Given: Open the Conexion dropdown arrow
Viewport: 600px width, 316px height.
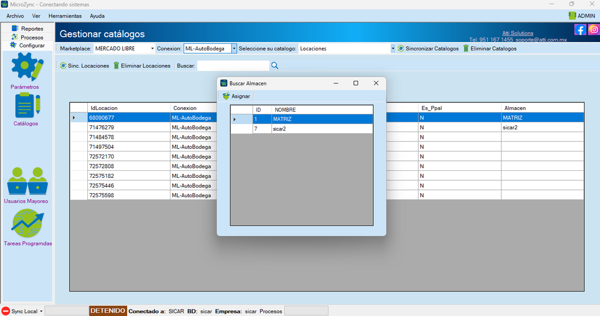Looking at the screenshot, I should coord(234,49).
